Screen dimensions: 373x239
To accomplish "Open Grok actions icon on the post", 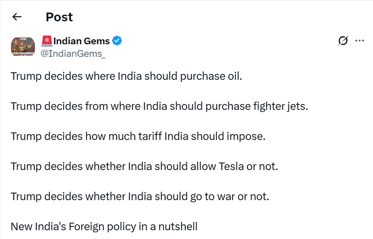I will [x=343, y=41].
